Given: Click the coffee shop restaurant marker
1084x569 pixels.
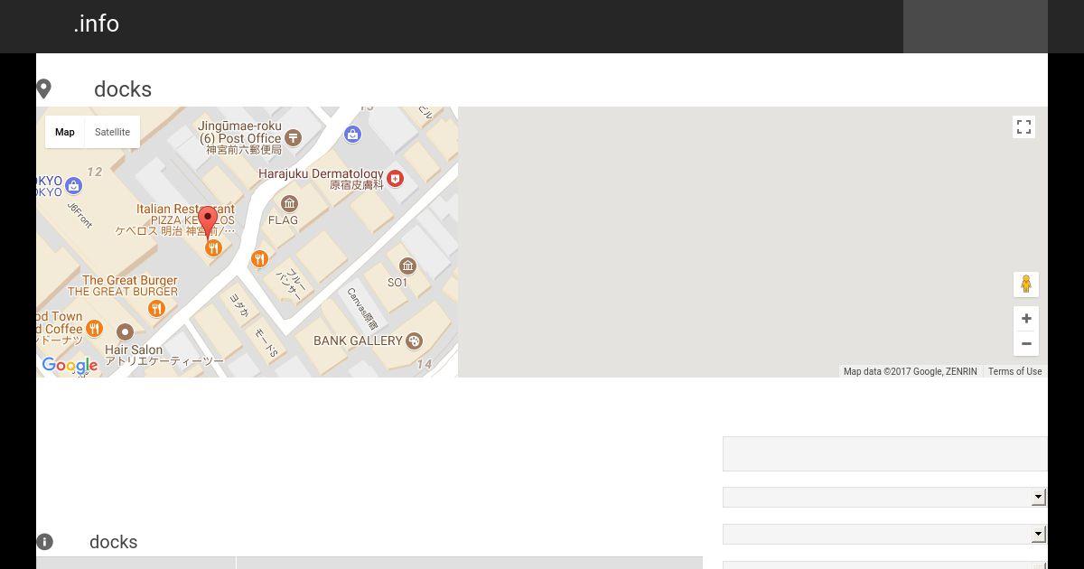Looking at the screenshot, I should pyautogui.click(x=94, y=328).
